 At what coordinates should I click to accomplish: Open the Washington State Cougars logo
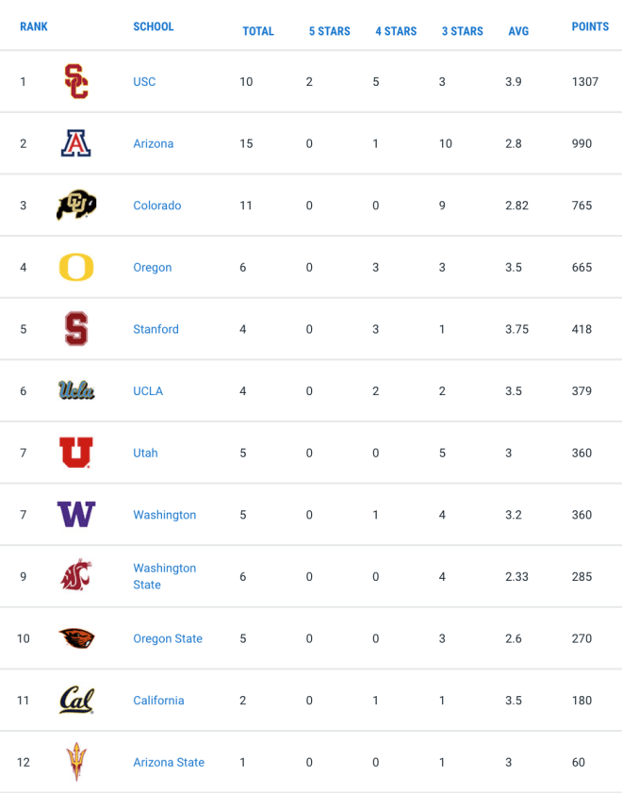(x=76, y=575)
